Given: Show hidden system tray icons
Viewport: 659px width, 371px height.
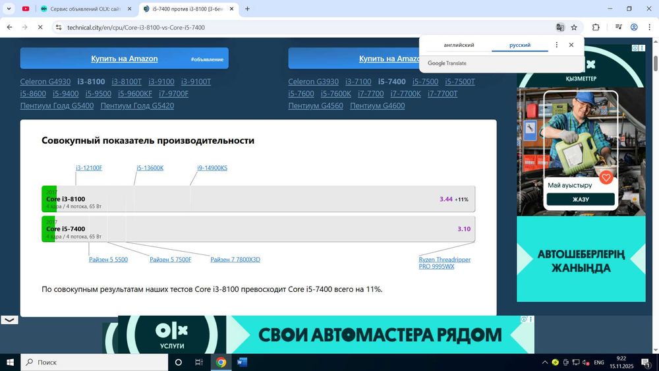Looking at the screenshot, I should tap(545, 362).
